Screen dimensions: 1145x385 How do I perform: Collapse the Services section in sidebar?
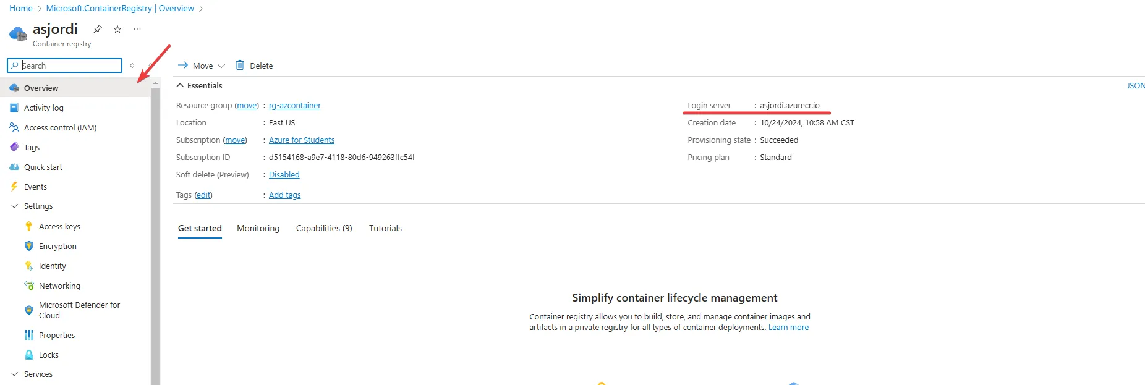(x=14, y=374)
